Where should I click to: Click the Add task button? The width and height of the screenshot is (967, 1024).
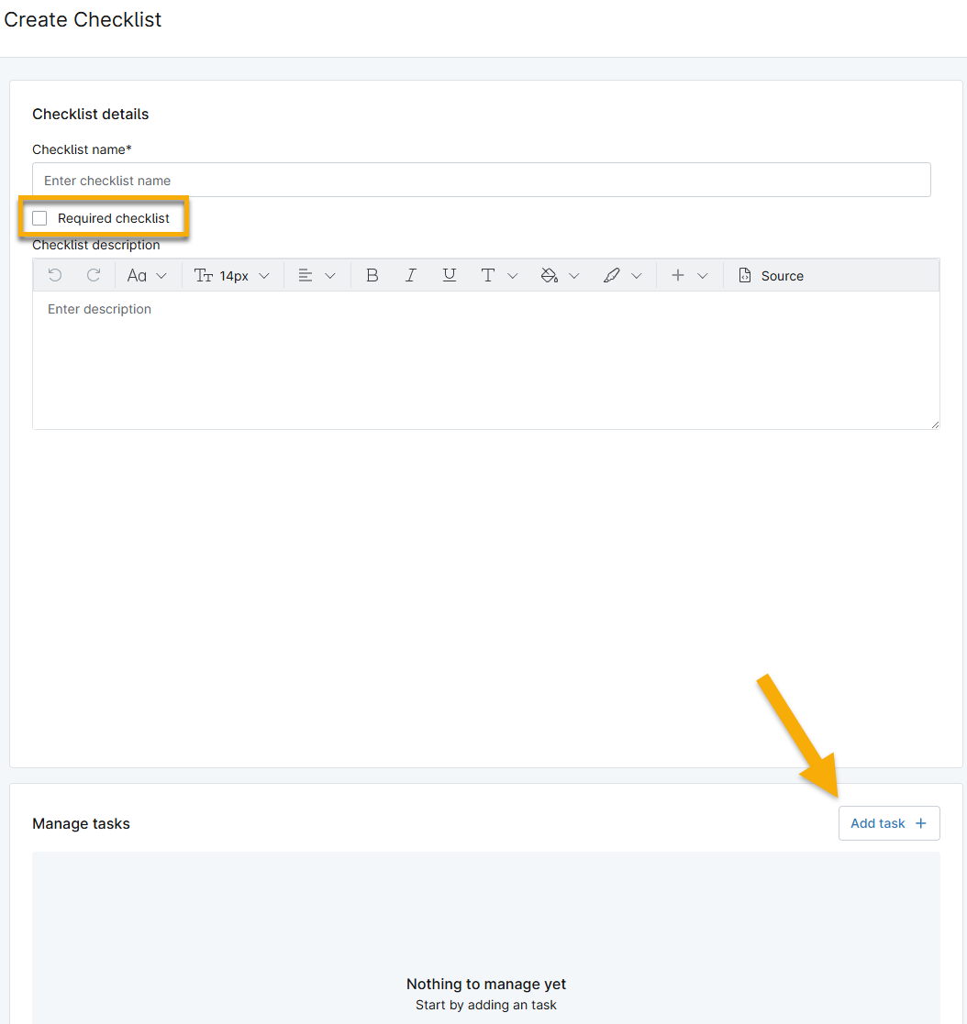tap(888, 823)
